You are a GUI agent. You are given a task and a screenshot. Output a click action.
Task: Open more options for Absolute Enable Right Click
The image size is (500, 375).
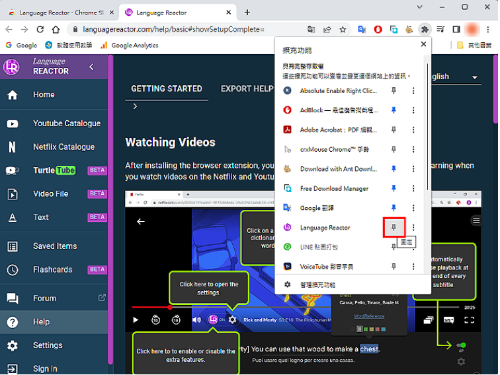click(x=413, y=90)
